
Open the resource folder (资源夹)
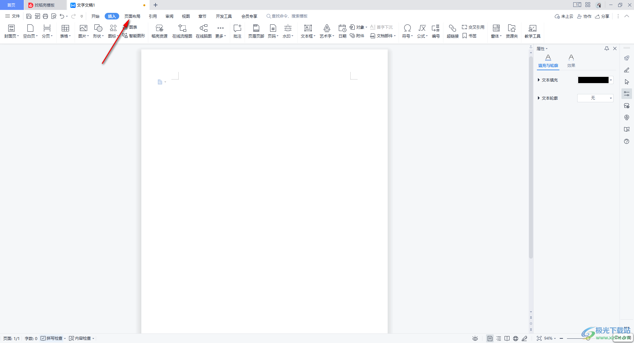click(512, 31)
